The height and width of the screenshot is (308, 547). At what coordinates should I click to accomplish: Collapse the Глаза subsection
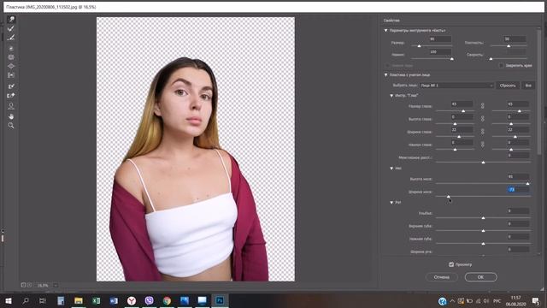coord(391,95)
